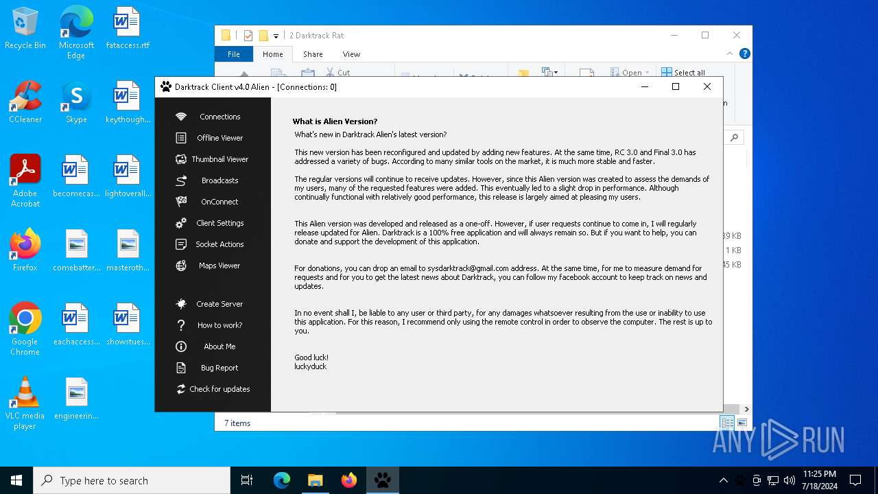Open Microsoft Edge from the taskbar
The height and width of the screenshot is (494, 878).
coord(282,480)
